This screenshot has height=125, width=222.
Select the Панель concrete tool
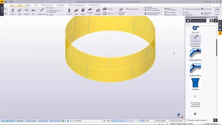click(83, 11)
